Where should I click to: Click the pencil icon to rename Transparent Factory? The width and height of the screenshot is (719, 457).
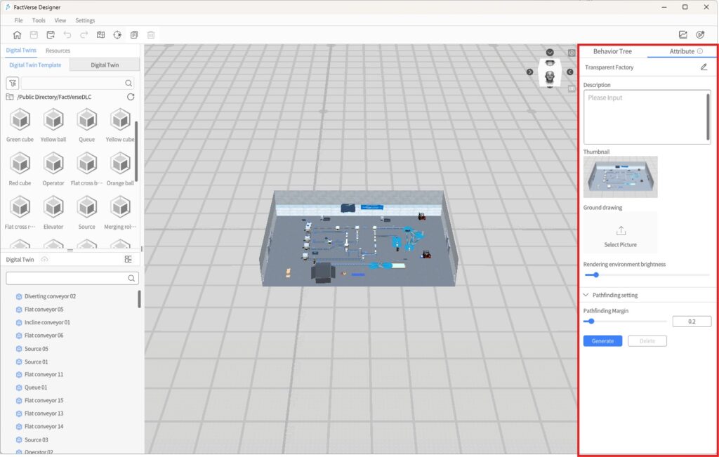point(704,67)
